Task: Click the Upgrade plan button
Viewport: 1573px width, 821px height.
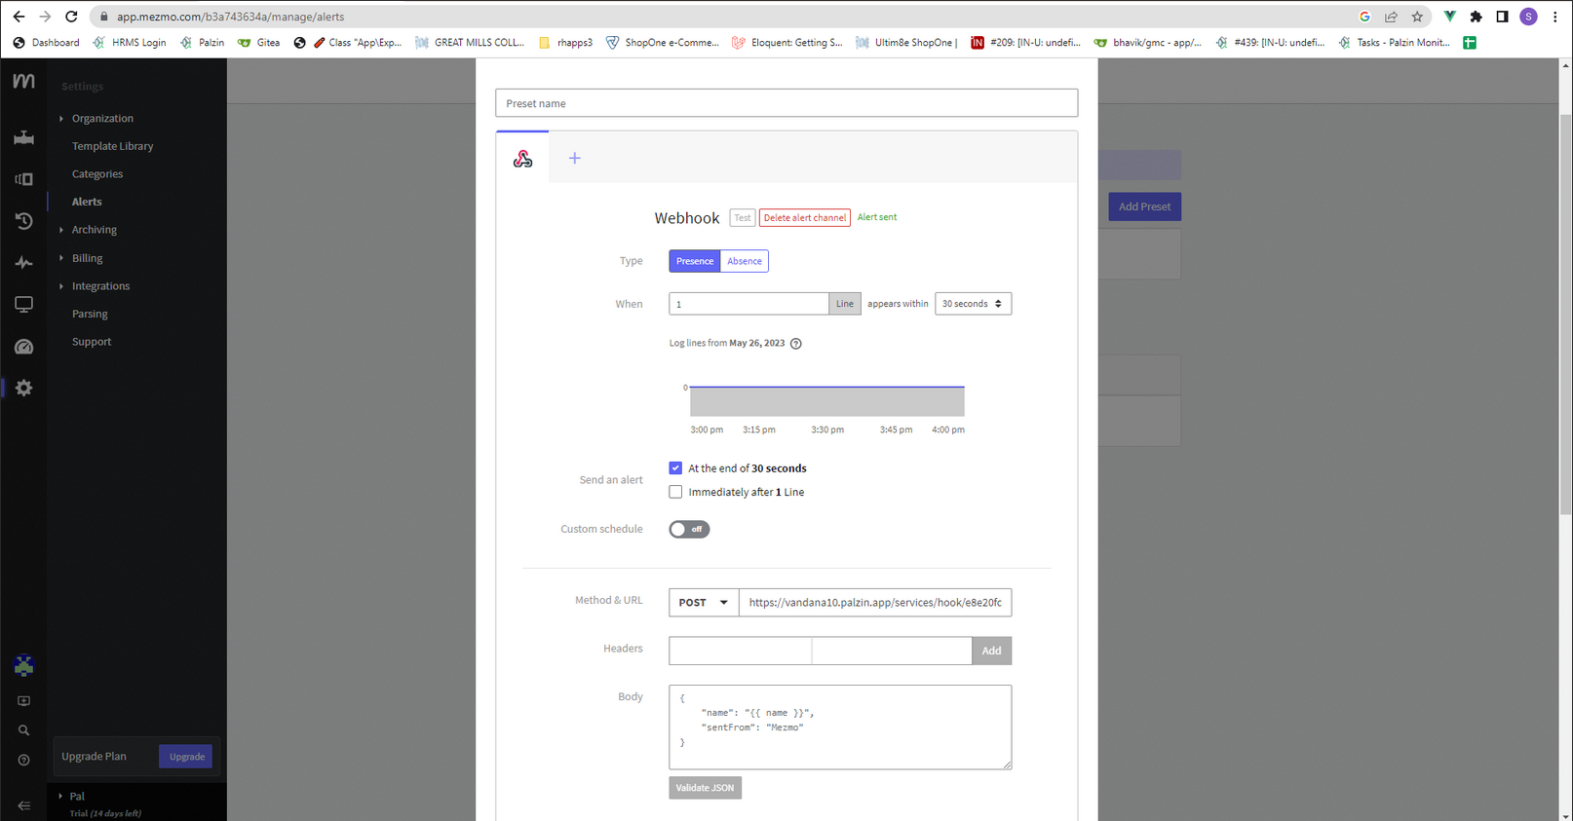Action: (x=186, y=757)
